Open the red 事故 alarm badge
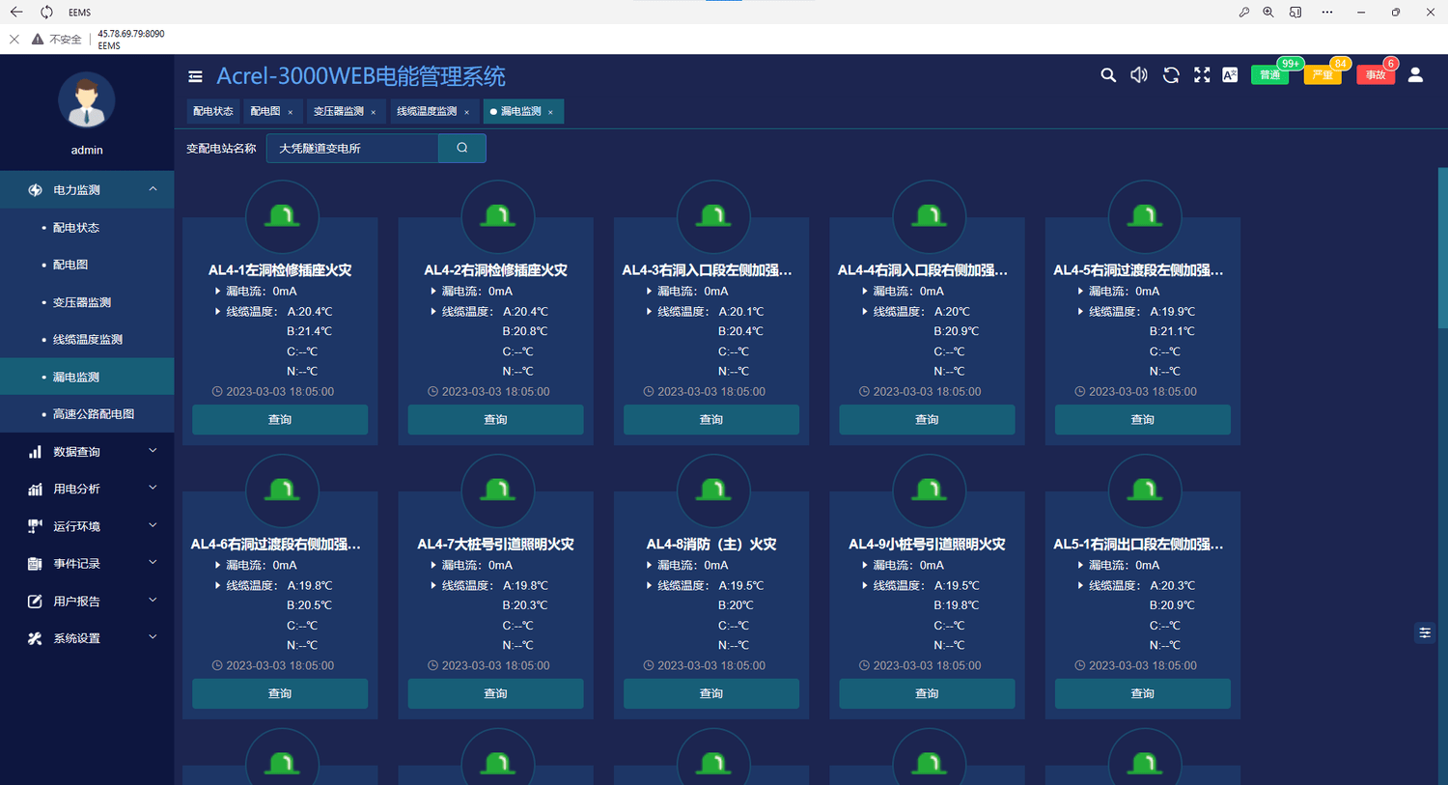This screenshot has height=785, width=1448. coord(1376,75)
